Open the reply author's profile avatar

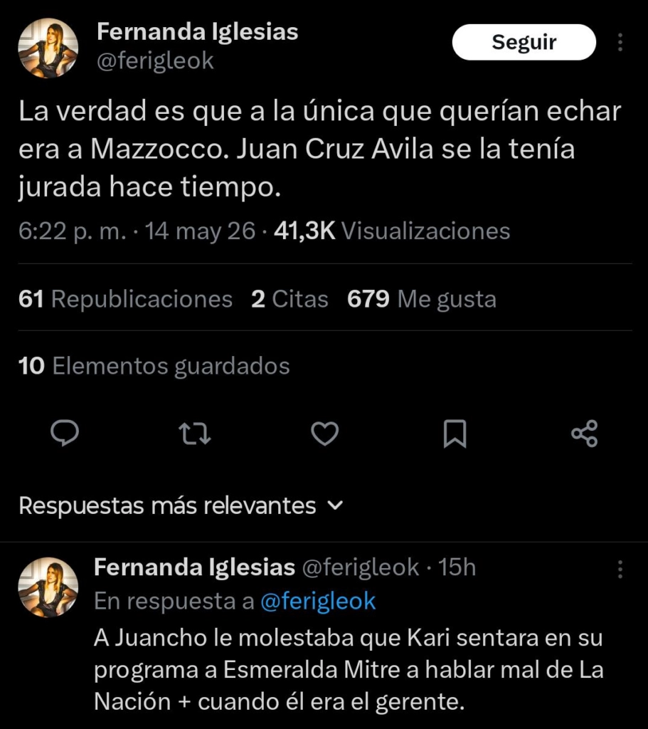click(x=48, y=587)
